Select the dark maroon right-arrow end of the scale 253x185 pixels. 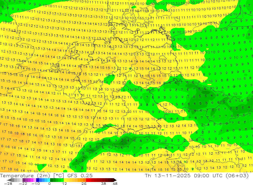115,180
